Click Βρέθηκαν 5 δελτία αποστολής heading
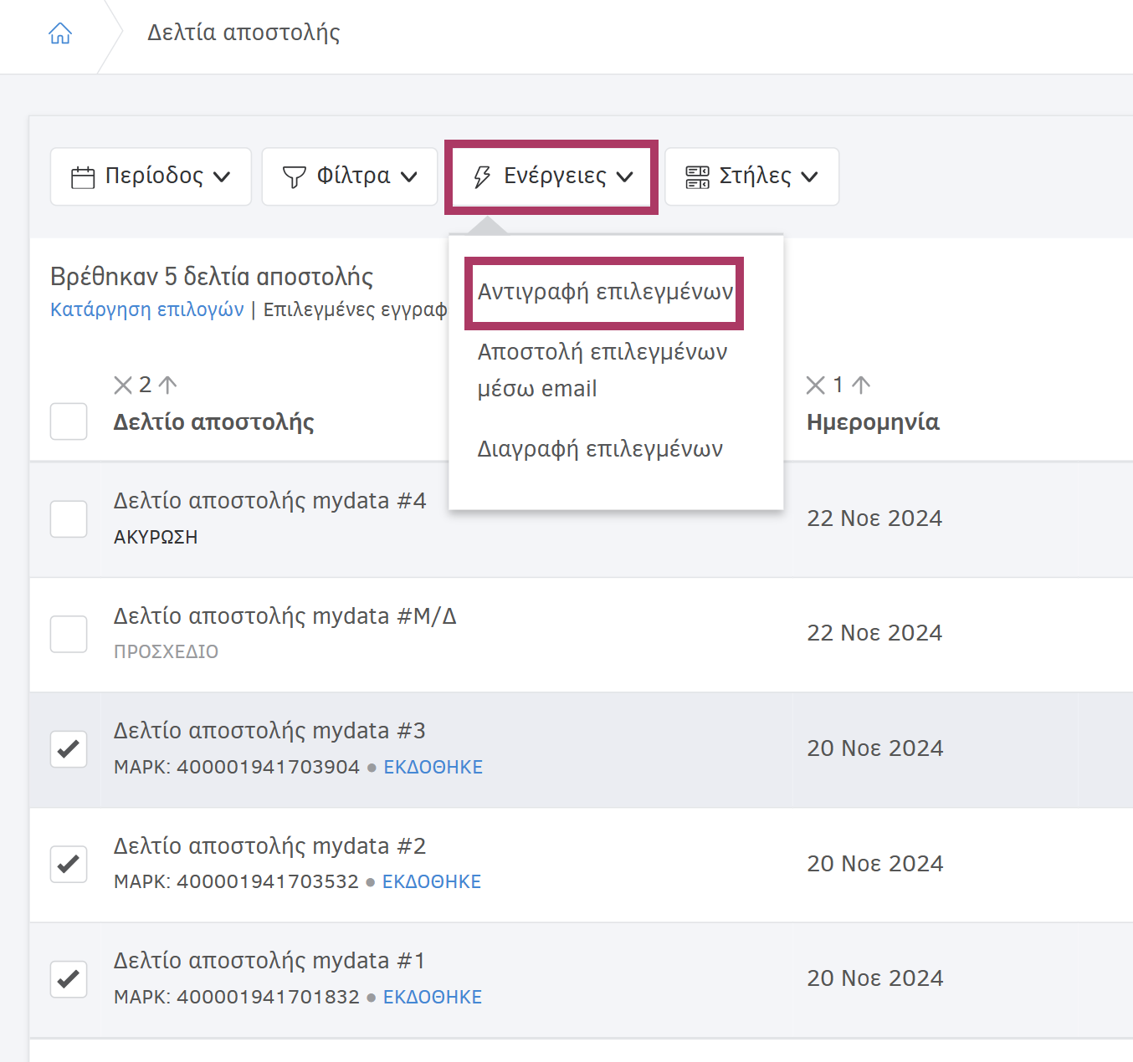 (x=212, y=277)
